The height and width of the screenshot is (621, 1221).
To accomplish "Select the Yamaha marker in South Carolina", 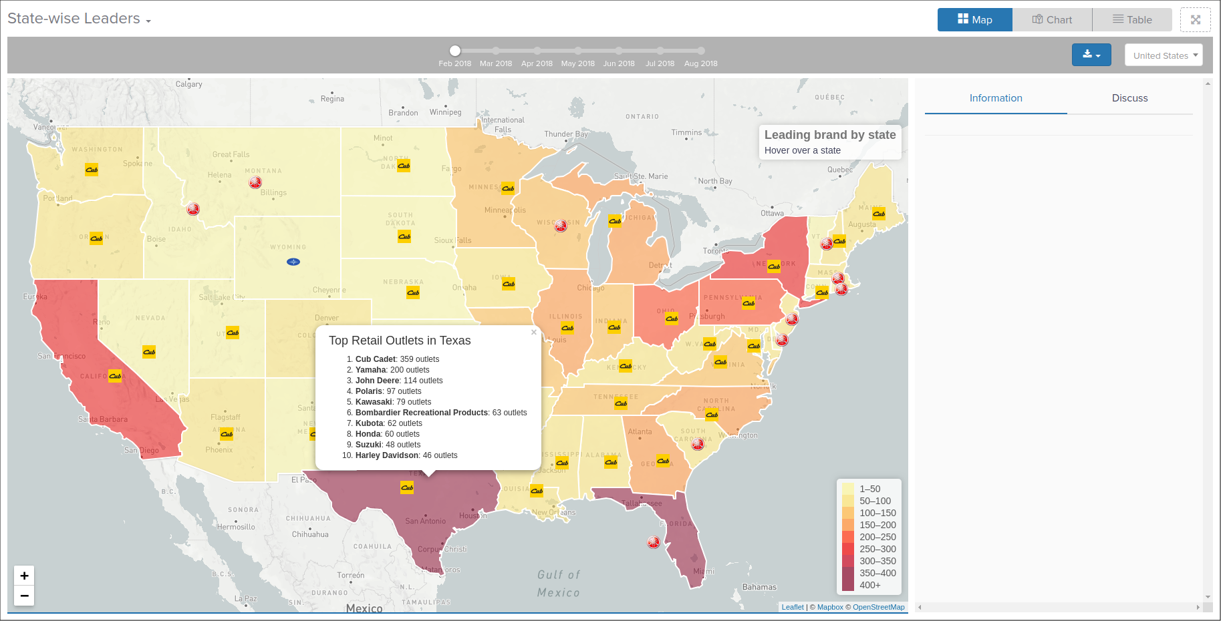I will pos(698,444).
